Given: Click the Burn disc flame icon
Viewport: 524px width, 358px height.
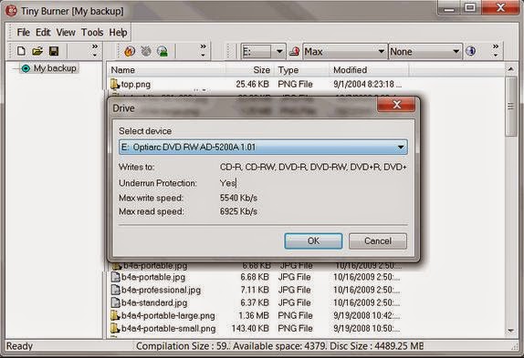Looking at the screenshot, I should [130, 51].
